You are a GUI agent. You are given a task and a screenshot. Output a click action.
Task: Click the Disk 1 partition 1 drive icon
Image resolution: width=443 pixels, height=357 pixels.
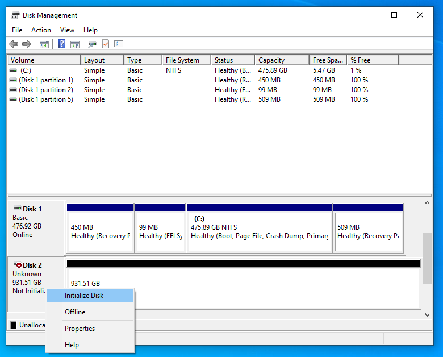click(13, 80)
